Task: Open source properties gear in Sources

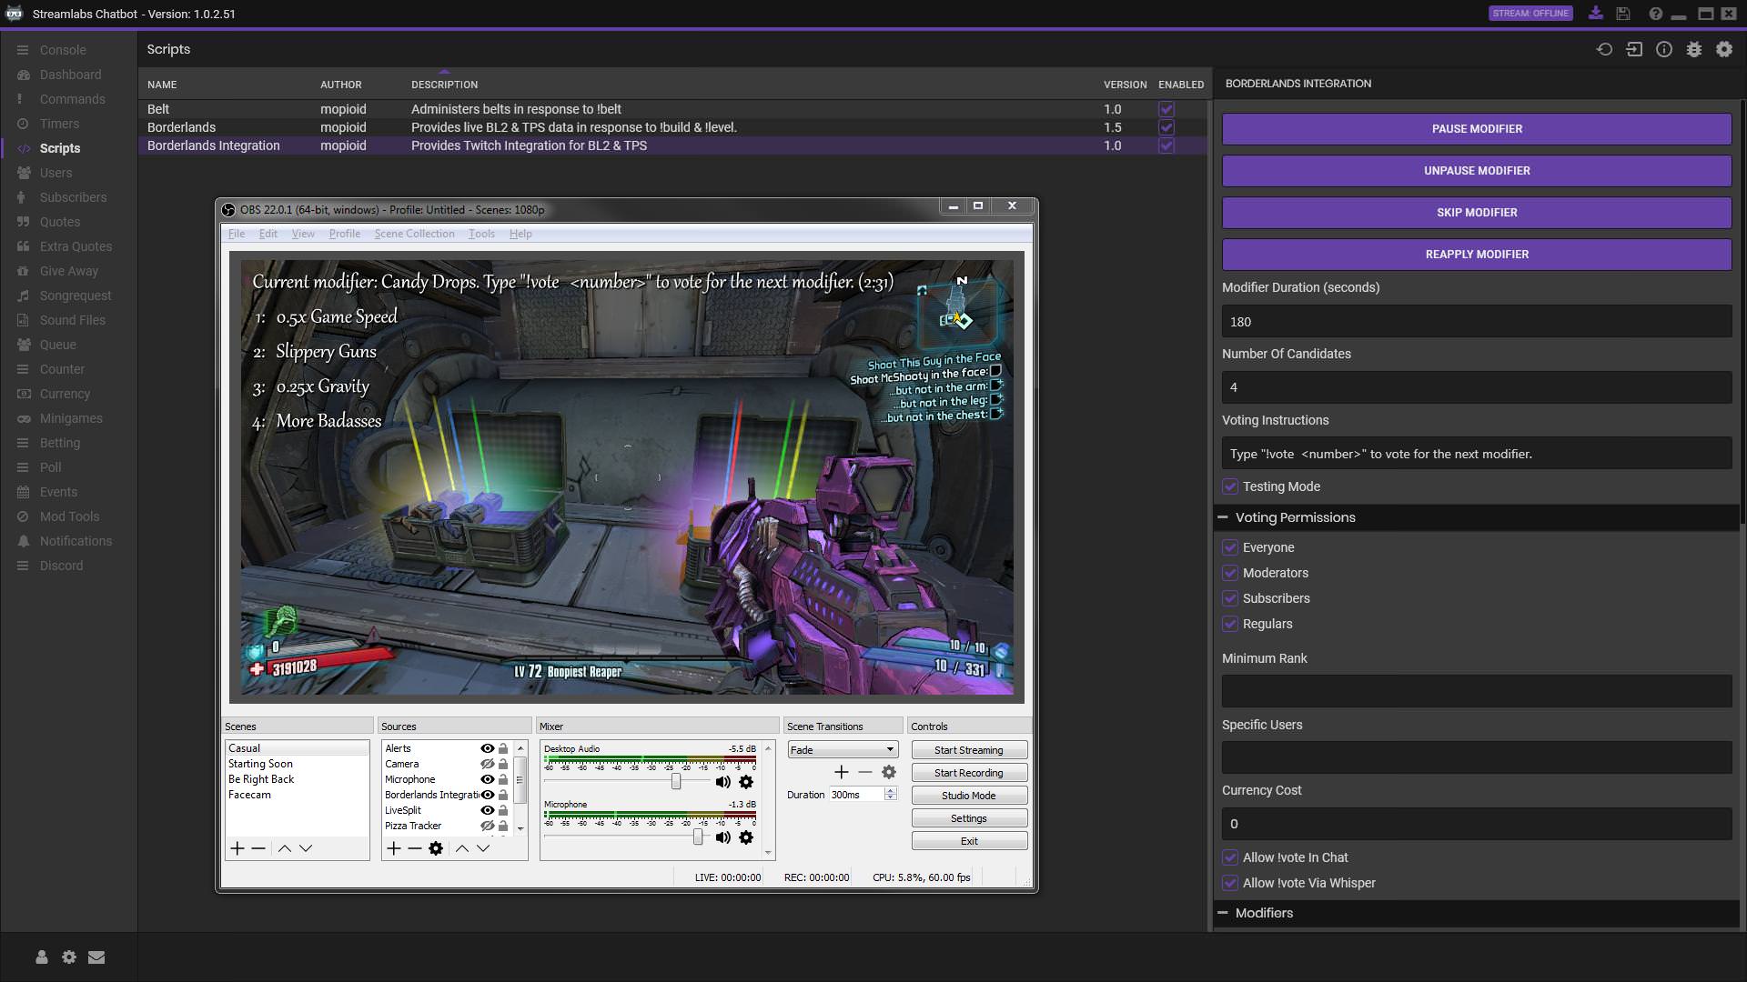Action: pyautogui.click(x=436, y=848)
